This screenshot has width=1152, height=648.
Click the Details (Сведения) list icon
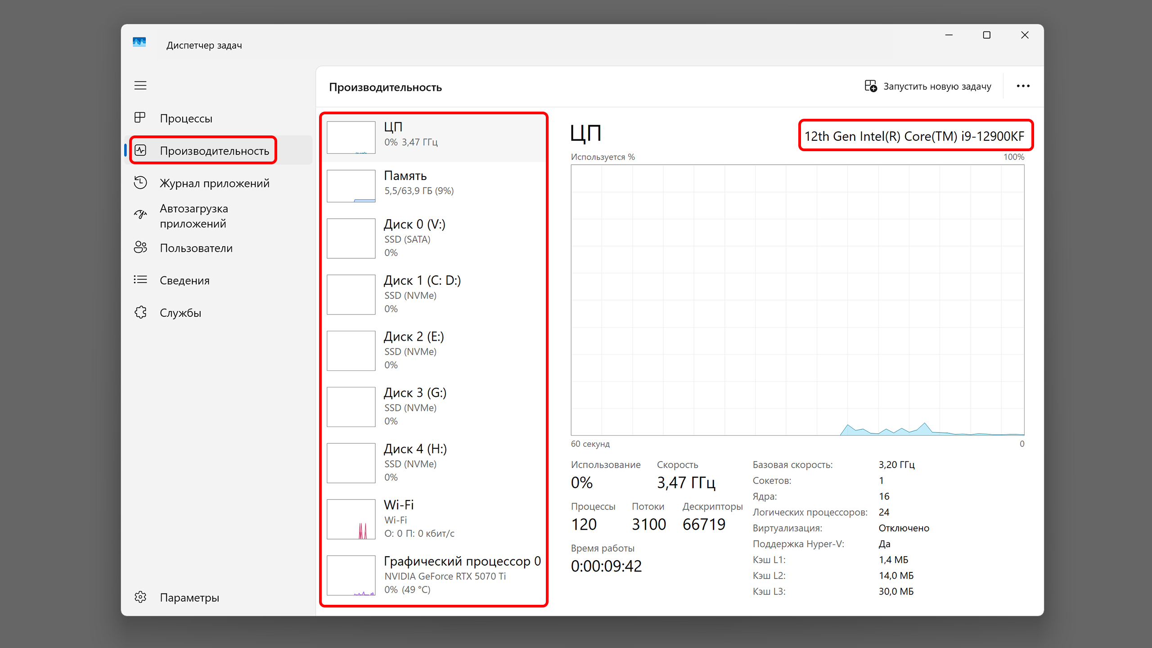click(140, 280)
